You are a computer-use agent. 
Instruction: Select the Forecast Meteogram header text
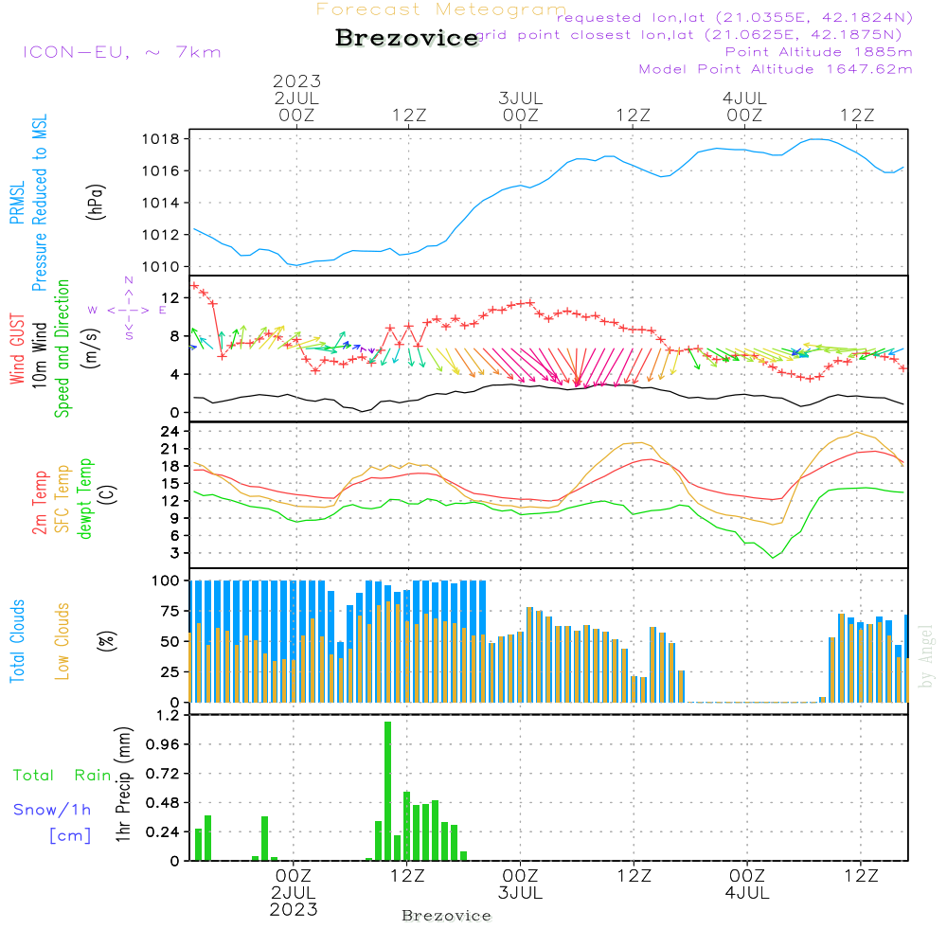[440, 9]
